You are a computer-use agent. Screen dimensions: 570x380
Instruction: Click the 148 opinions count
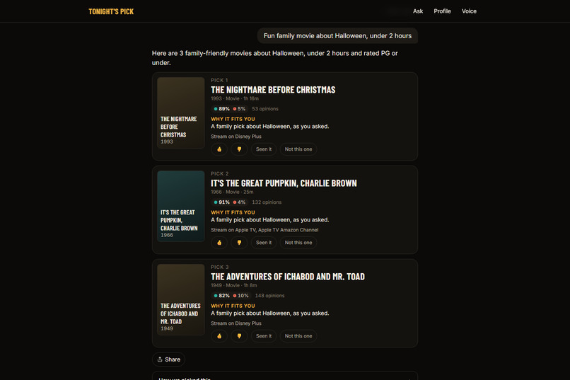[x=269, y=296]
